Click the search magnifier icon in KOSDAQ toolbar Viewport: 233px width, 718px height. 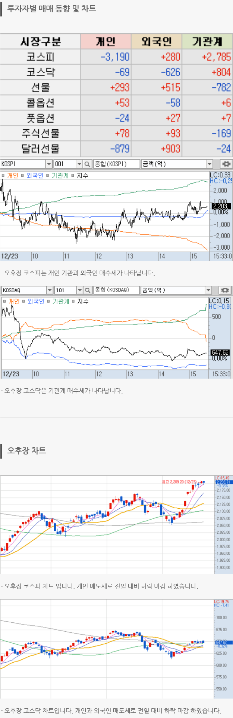tap(87, 290)
